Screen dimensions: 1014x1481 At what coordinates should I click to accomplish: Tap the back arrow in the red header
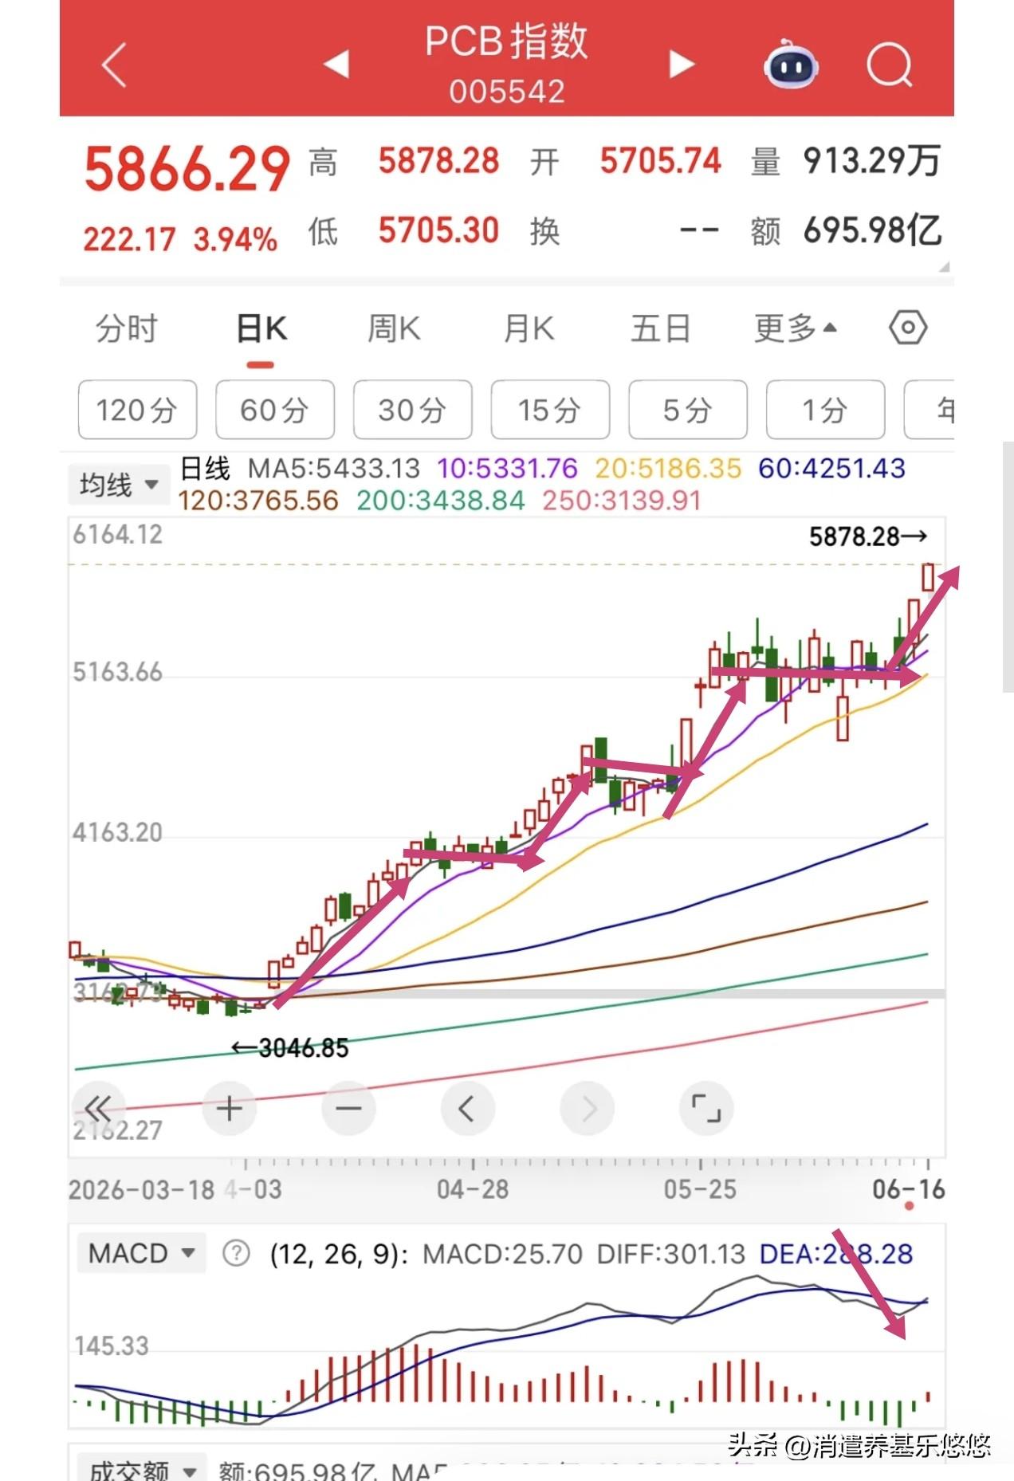[x=115, y=65]
